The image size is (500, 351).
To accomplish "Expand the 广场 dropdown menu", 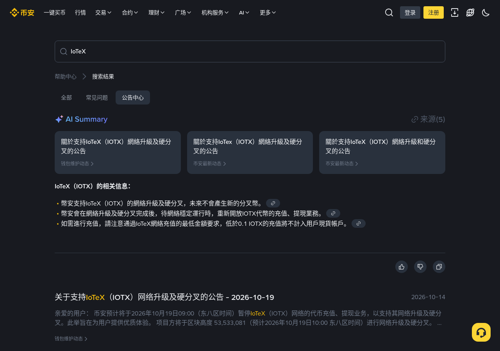I will (x=183, y=12).
